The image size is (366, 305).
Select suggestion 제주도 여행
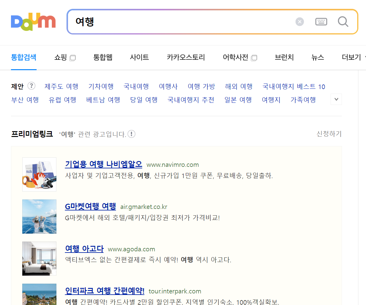tap(61, 87)
